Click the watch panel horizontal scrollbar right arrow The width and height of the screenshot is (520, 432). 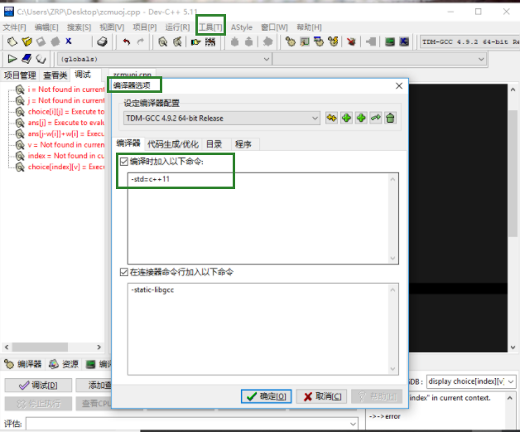[99, 347]
